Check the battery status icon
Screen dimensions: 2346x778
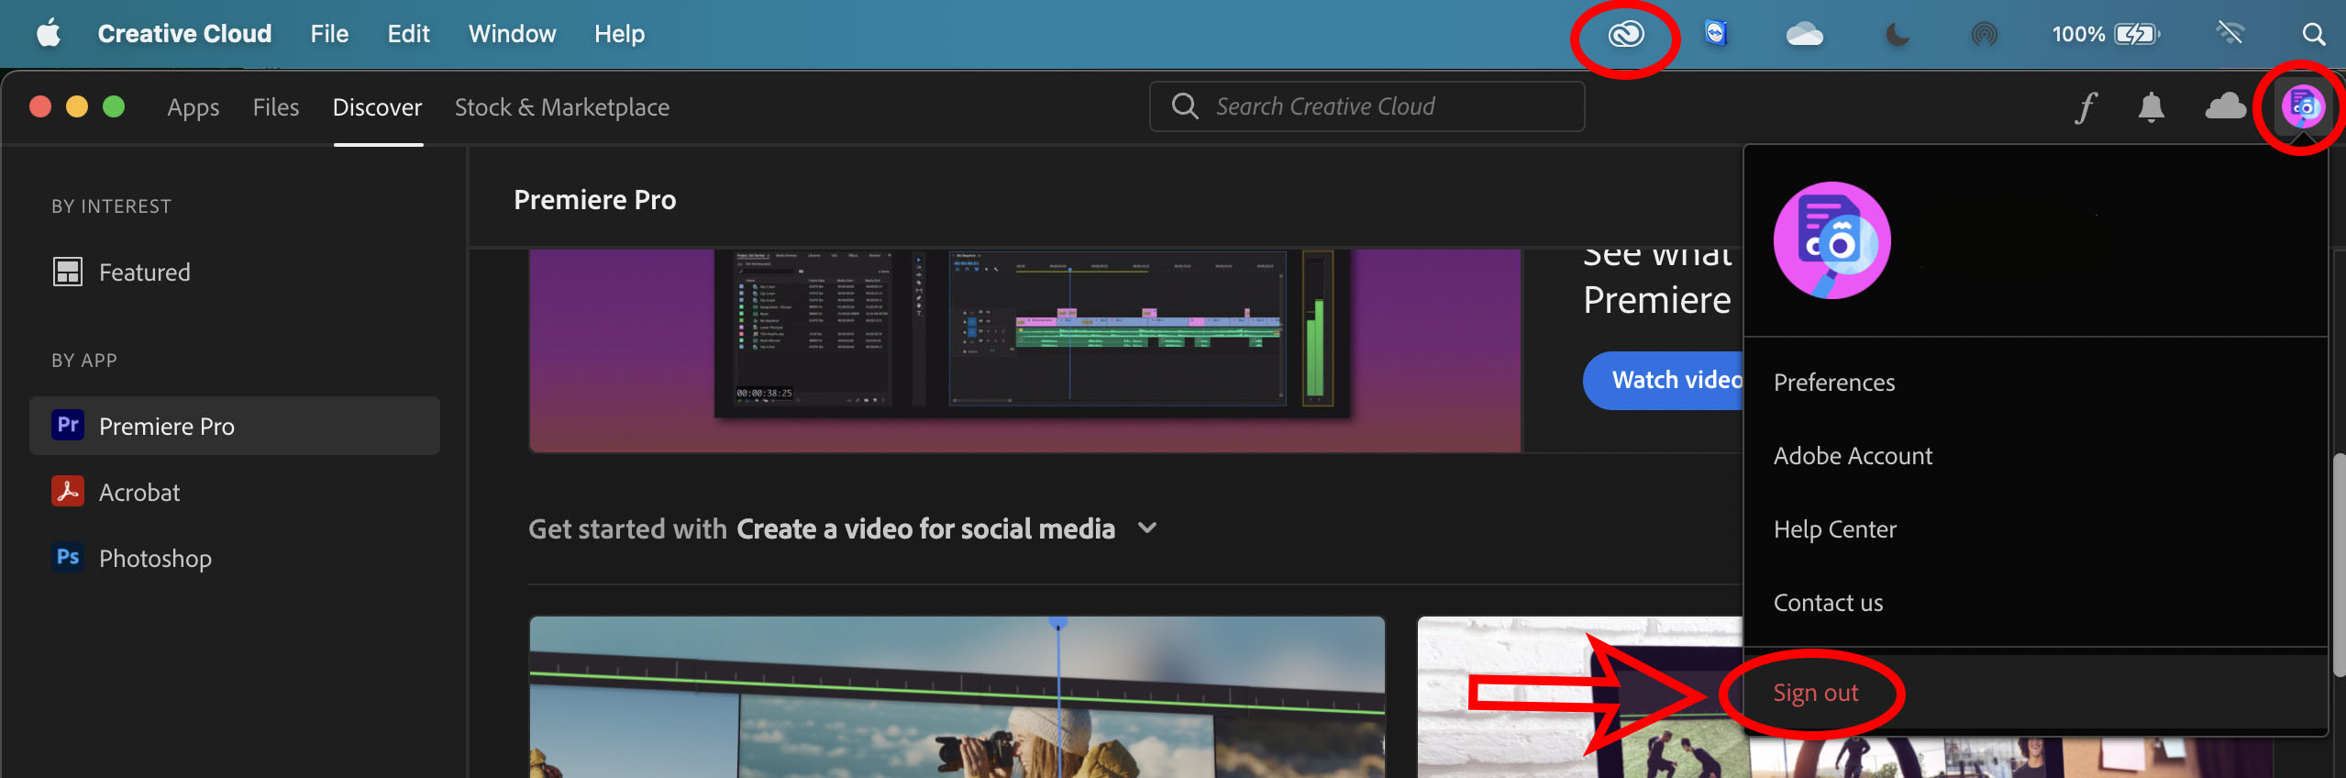click(x=2137, y=34)
